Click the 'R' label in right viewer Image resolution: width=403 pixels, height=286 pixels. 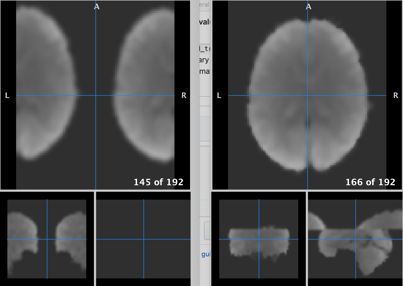[x=396, y=95]
